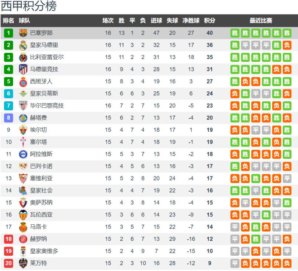Open the 皇家奥维多 team page link
This screenshot has width=298, height=271.
pyautogui.click(x=44, y=251)
